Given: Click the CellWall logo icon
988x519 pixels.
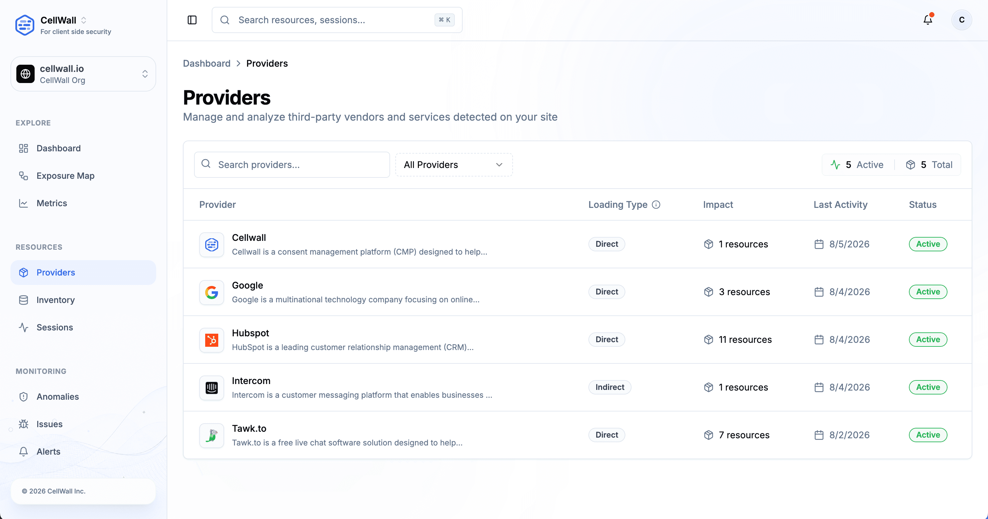Looking at the screenshot, I should click(25, 25).
